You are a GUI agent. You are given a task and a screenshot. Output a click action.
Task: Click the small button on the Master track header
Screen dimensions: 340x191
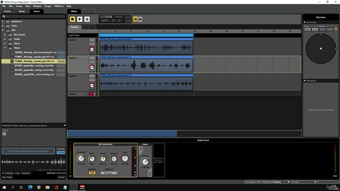(87, 94)
